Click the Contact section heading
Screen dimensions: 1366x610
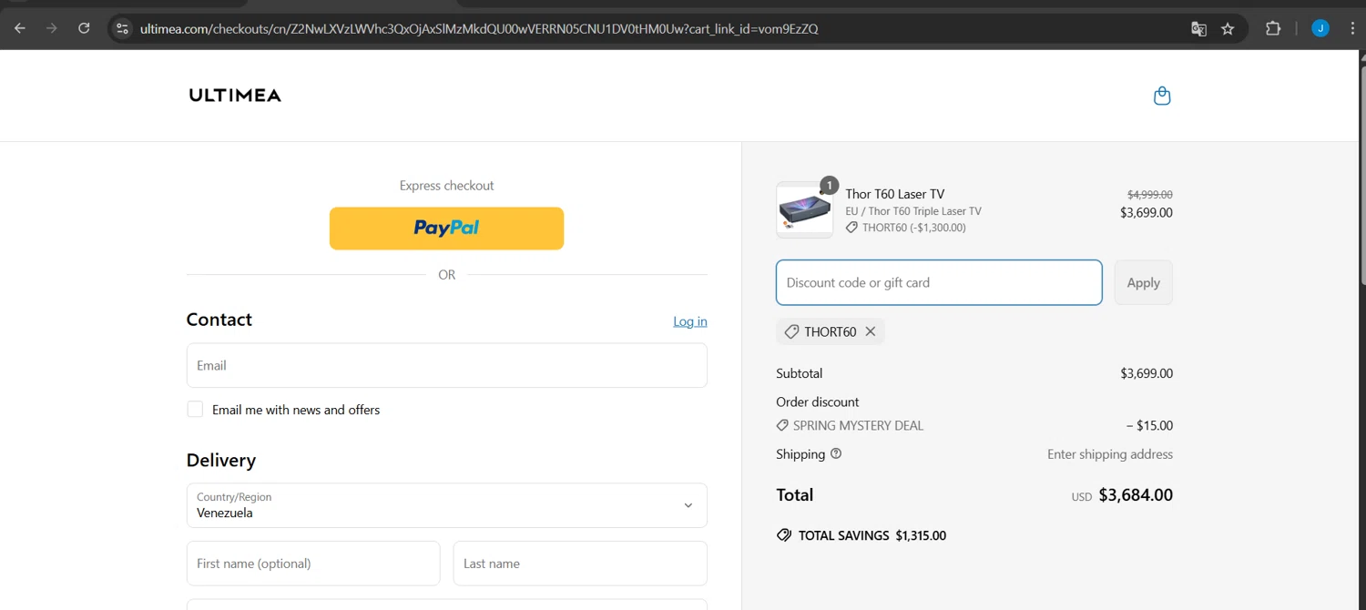(219, 320)
